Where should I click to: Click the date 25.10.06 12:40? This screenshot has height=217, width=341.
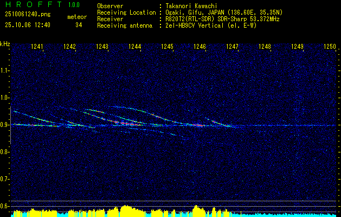(x=28, y=25)
